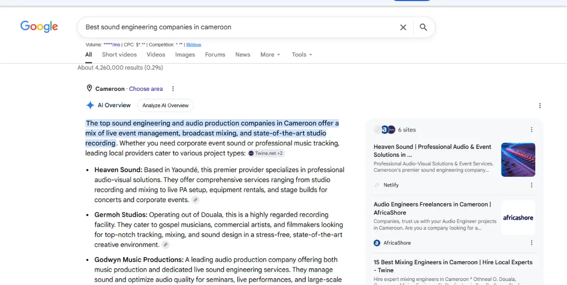The width and height of the screenshot is (567, 285).
Task: Open 15 Best Mixing Engineers Twine result
Action: [453, 266]
